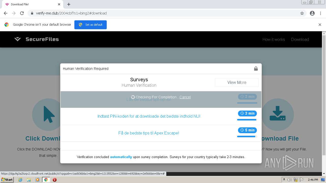Click the site padlock icon in address bar

click(x=32, y=13)
